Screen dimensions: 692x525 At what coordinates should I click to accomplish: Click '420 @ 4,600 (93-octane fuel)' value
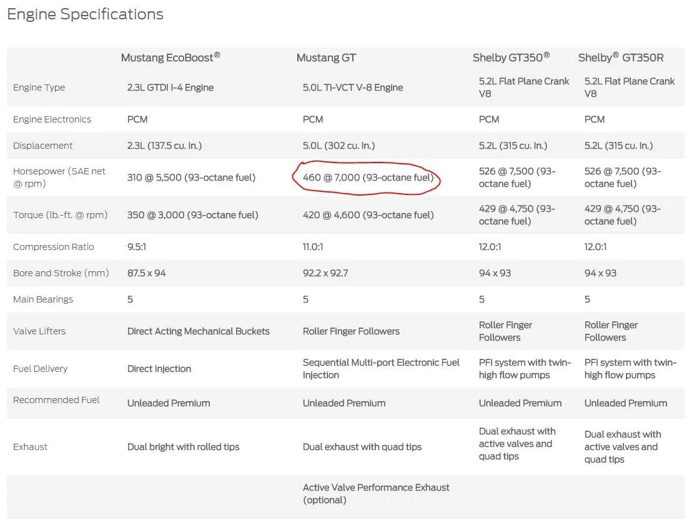pos(368,215)
